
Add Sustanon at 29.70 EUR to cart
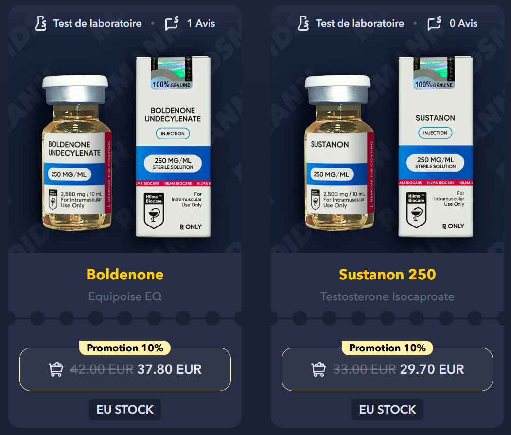387,369
